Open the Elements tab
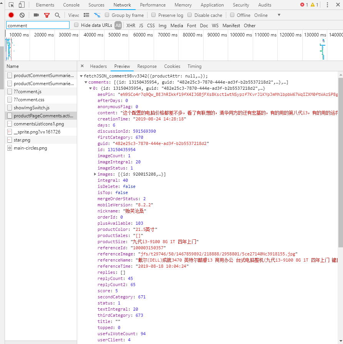Screen dimensions: 343x344 coord(45,5)
